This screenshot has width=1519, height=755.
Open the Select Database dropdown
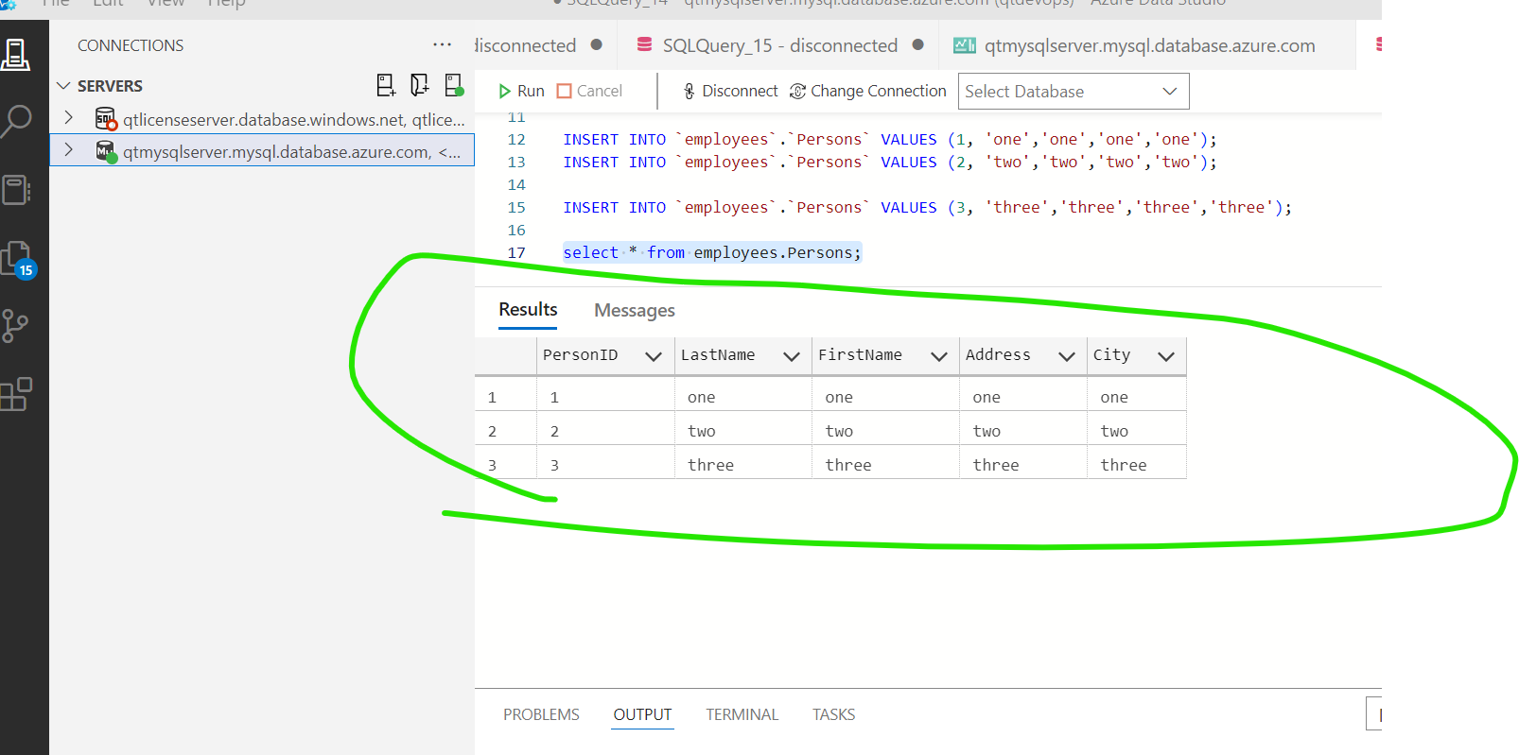[x=1074, y=92]
